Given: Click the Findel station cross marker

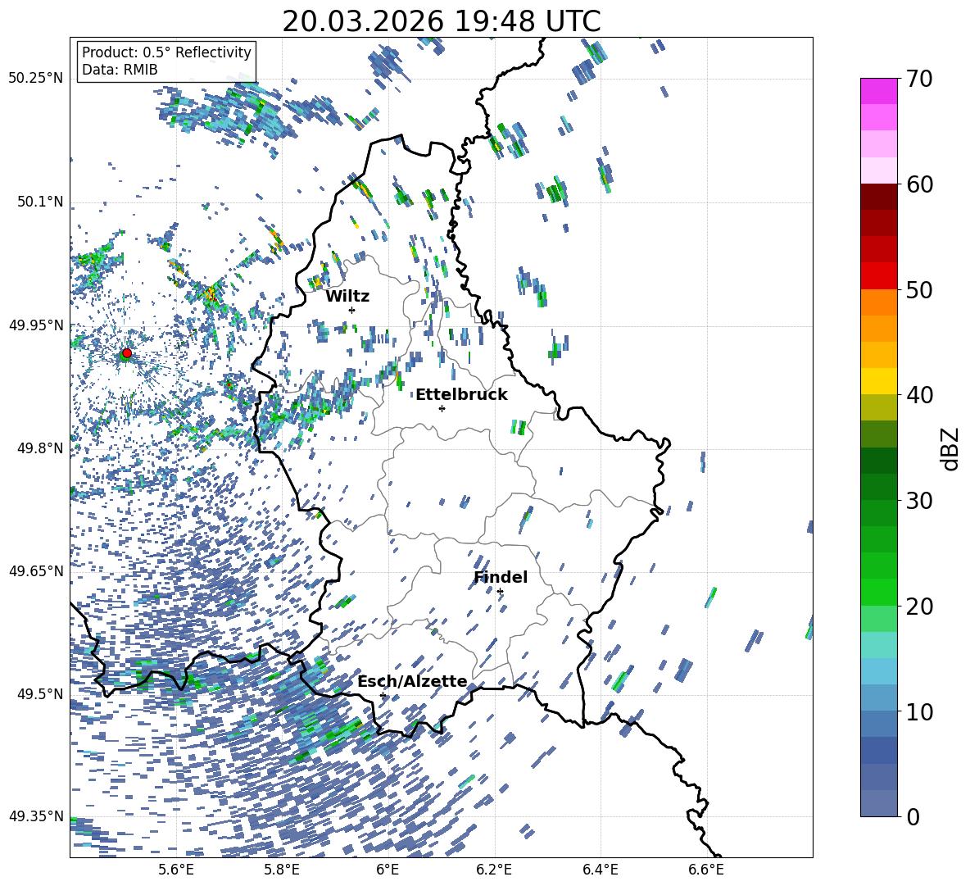Looking at the screenshot, I should 500,592.
